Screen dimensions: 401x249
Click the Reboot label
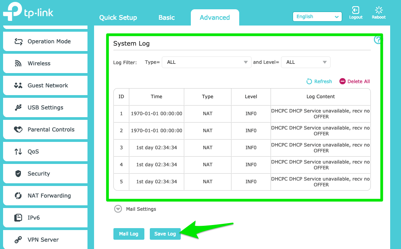coord(379,17)
